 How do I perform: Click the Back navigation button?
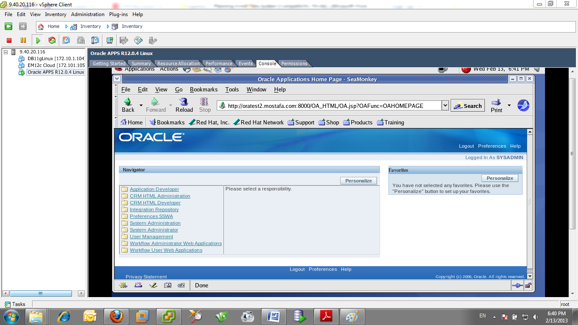(x=127, y=105)
